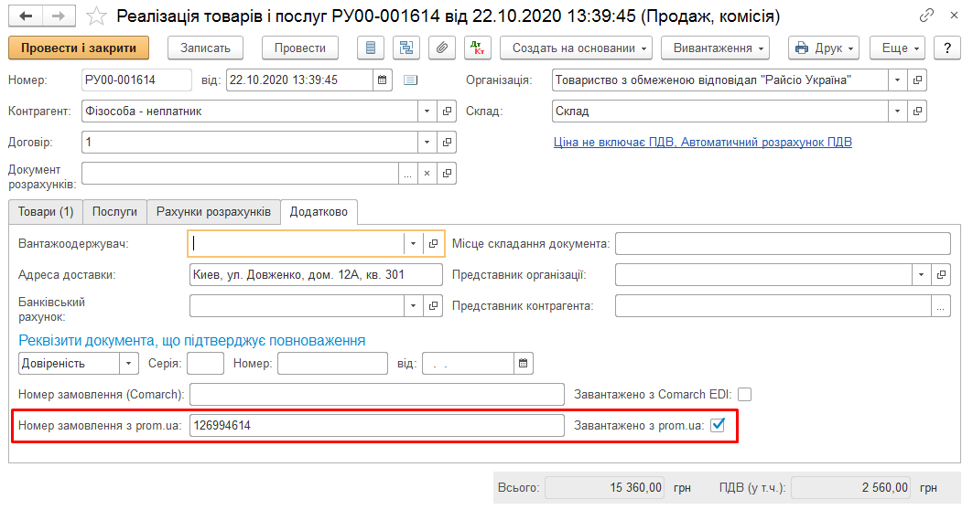Open the help question mark button

click(946, 48)
